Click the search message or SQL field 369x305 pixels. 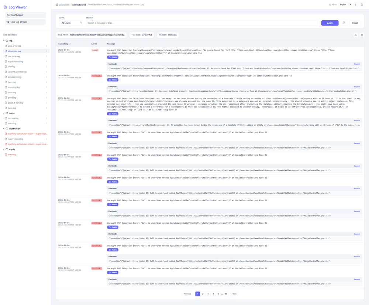coord(201,23)
